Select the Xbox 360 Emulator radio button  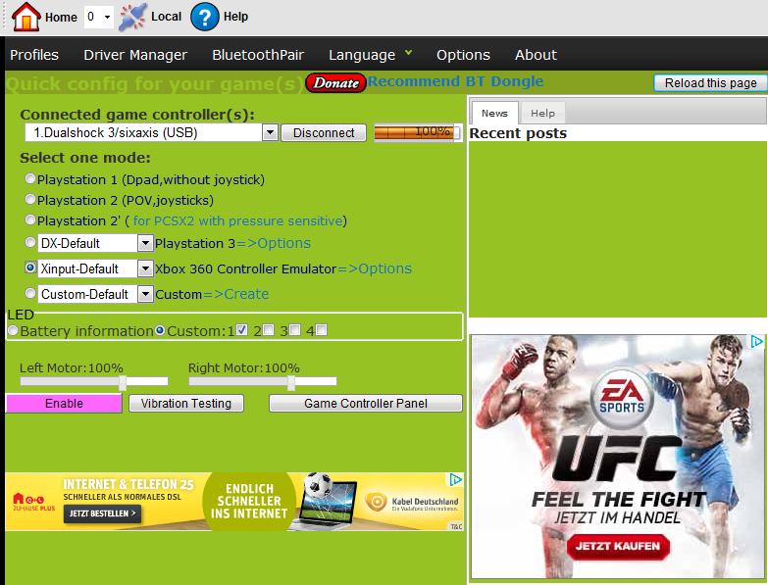coord(30,268)
